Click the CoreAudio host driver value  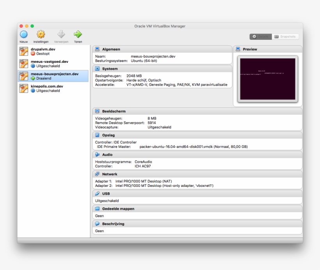tap(143, 162)
